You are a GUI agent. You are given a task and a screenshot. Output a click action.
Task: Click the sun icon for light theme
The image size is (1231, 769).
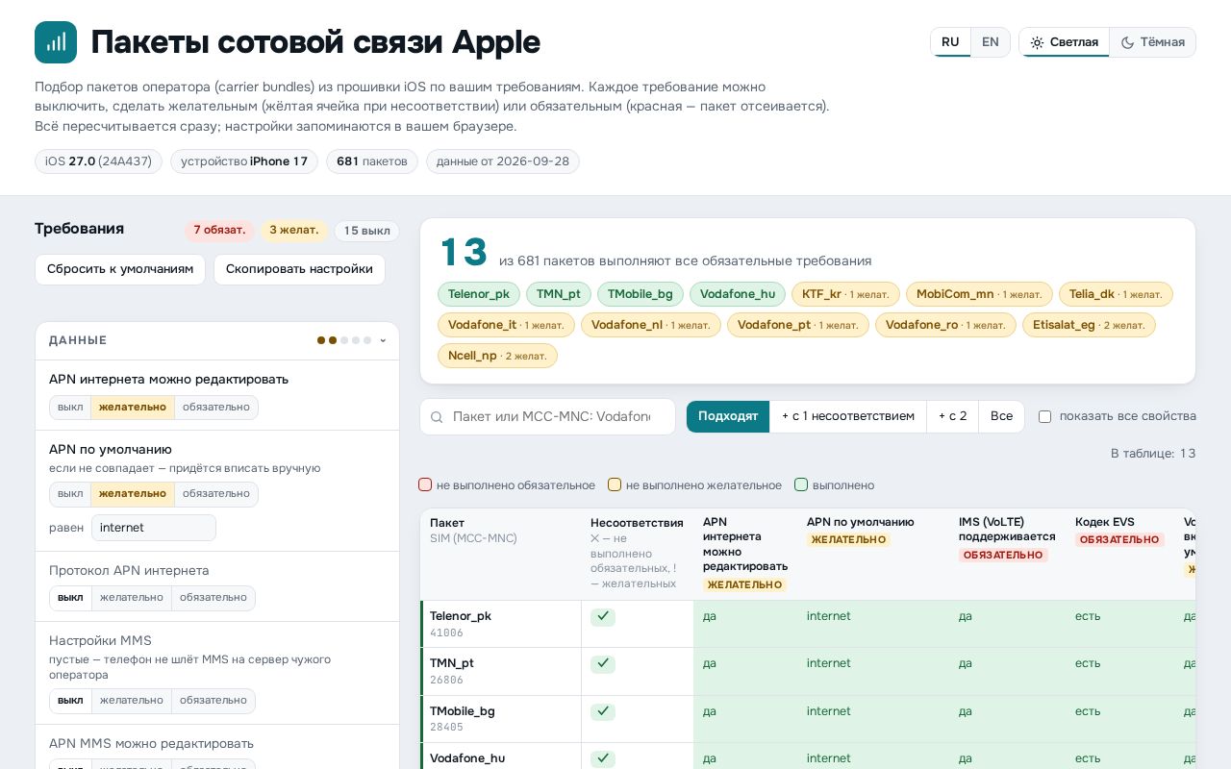pyautogui.click(x=1037, y=42)
